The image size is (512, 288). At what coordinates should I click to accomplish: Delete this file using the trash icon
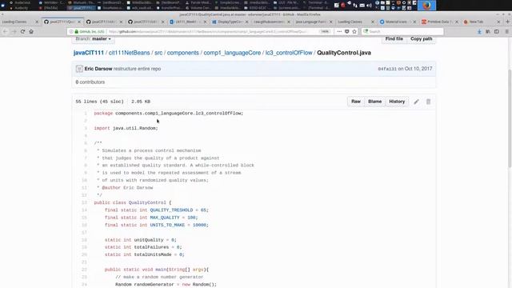click(x=428, y=102)
